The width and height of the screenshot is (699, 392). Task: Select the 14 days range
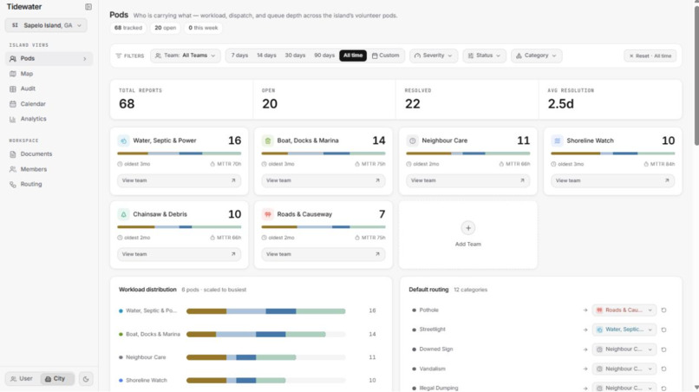266,56
